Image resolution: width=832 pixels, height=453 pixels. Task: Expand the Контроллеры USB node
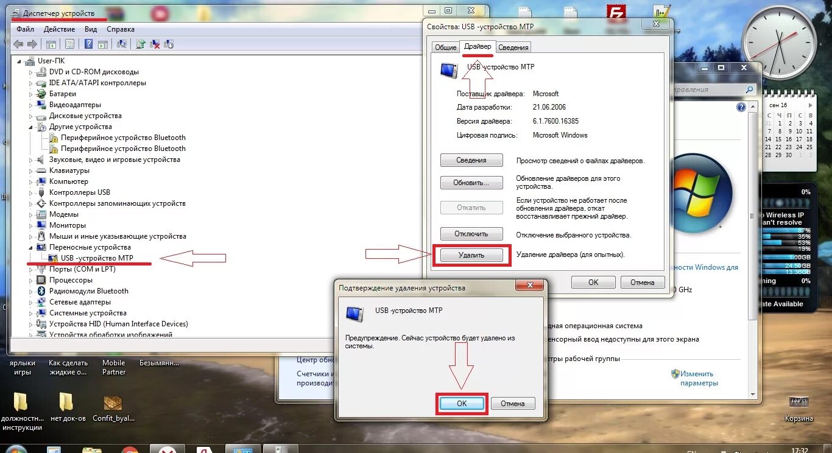[x=30, y=192]
